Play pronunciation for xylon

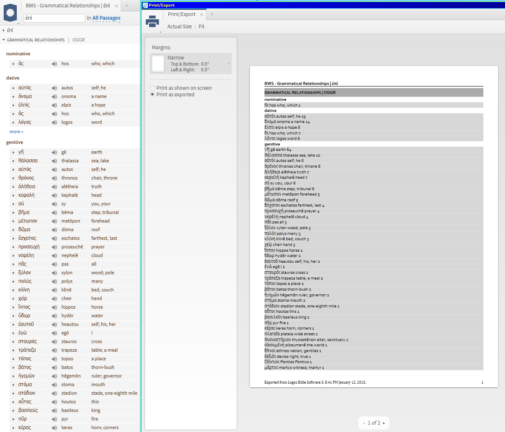click(x=54, y=273)
